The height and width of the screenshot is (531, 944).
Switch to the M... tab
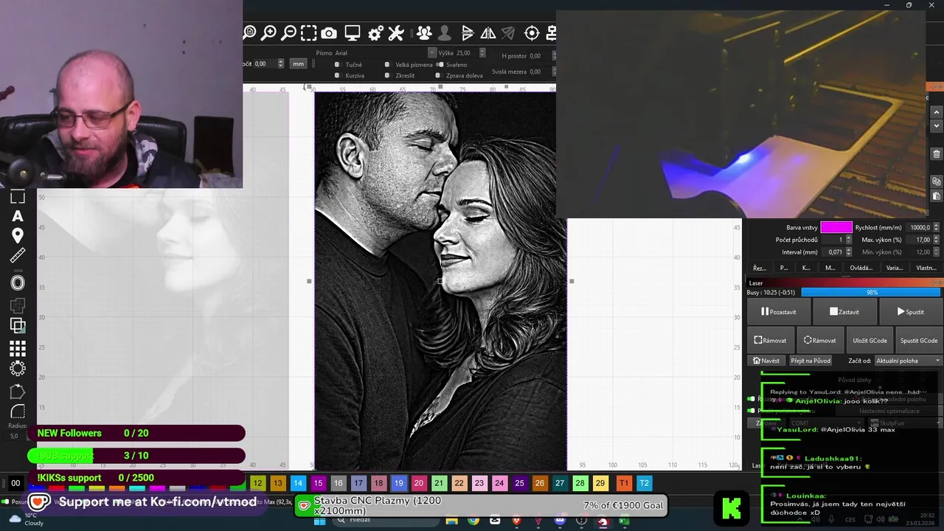(x=830, y=268)
